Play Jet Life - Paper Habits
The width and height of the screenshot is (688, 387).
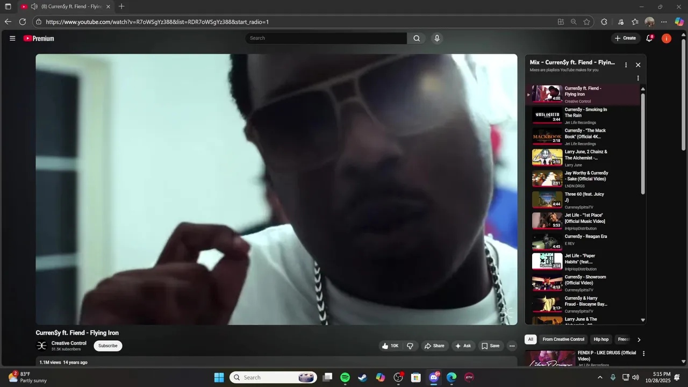[582, 262]
